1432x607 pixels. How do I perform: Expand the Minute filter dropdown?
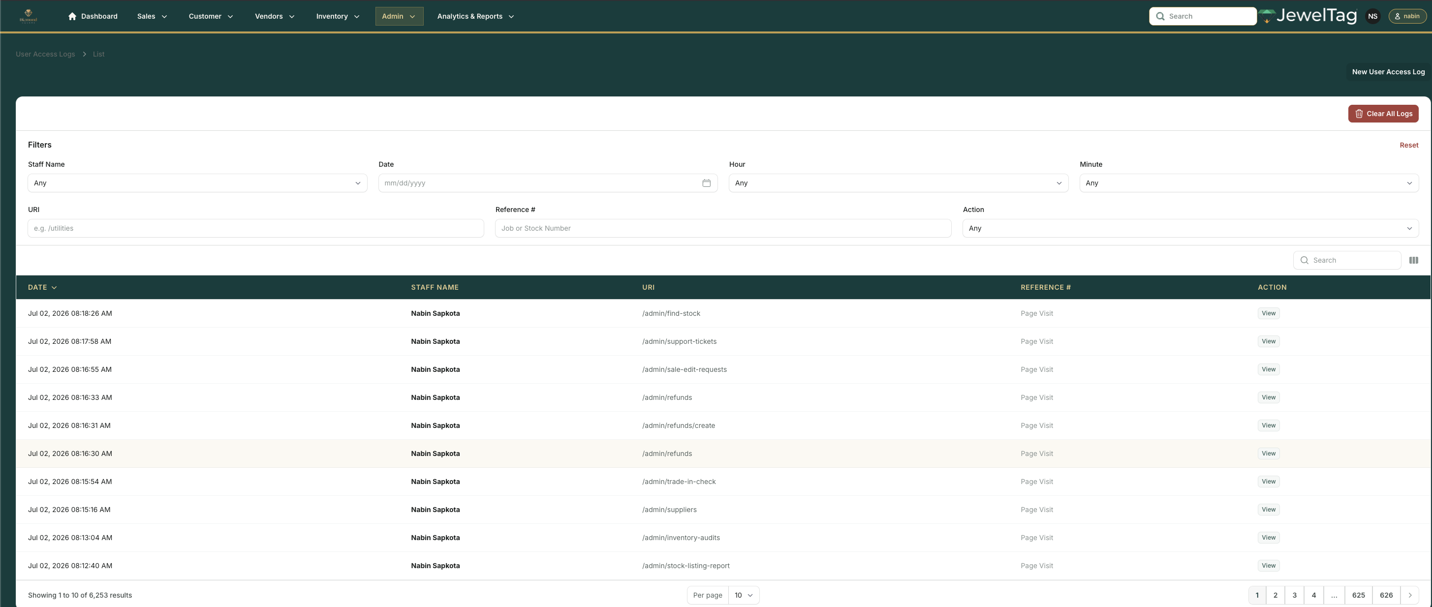pyautogui.click(x=1249, y=183)
